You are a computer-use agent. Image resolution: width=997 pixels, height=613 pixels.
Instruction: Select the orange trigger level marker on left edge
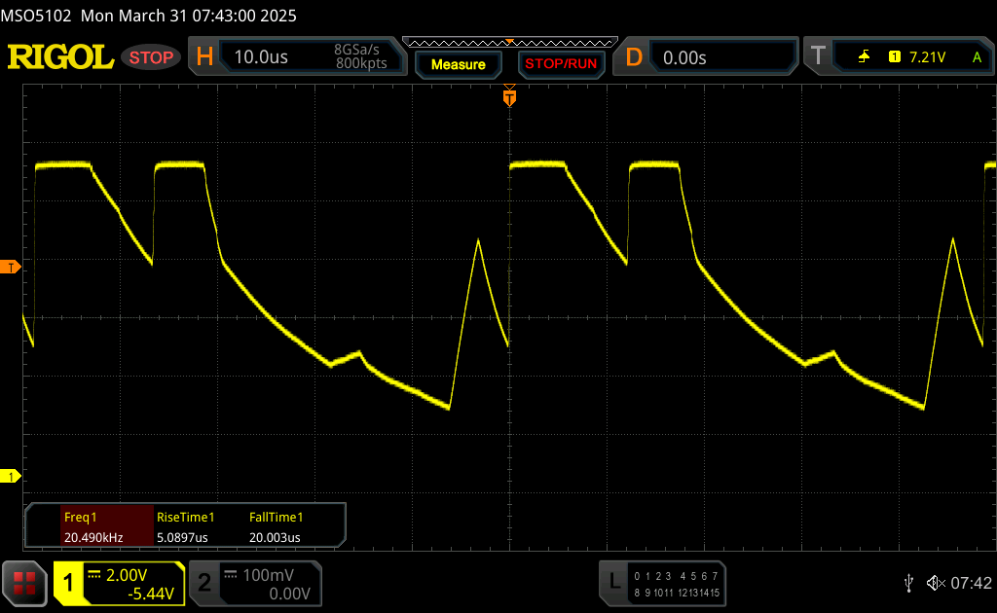[11, 267]
